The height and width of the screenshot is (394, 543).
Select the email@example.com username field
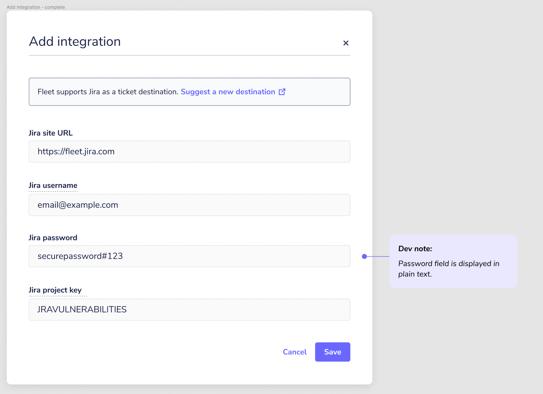pos(189,204)
